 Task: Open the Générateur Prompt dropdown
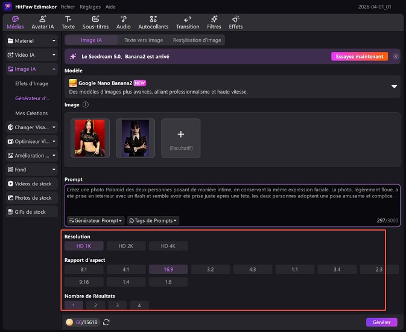coord(96,221)
